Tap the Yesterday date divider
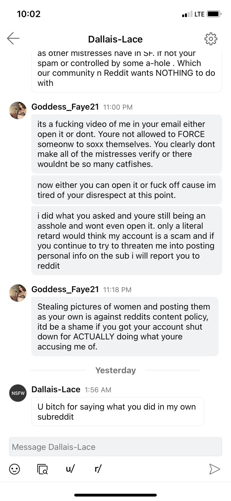This screenshot has width=231, height=501. click(x=115, y=370)
